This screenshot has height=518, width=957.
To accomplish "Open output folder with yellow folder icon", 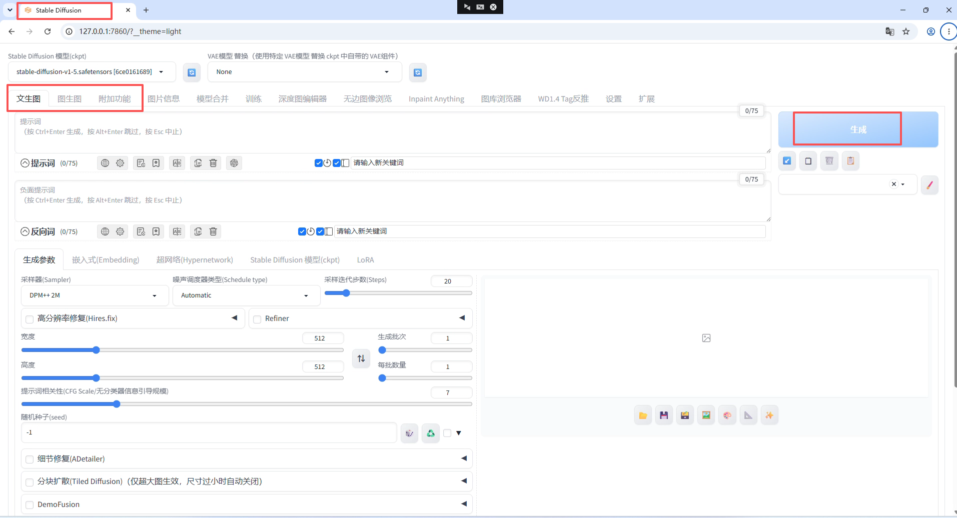I will (643, 415).
